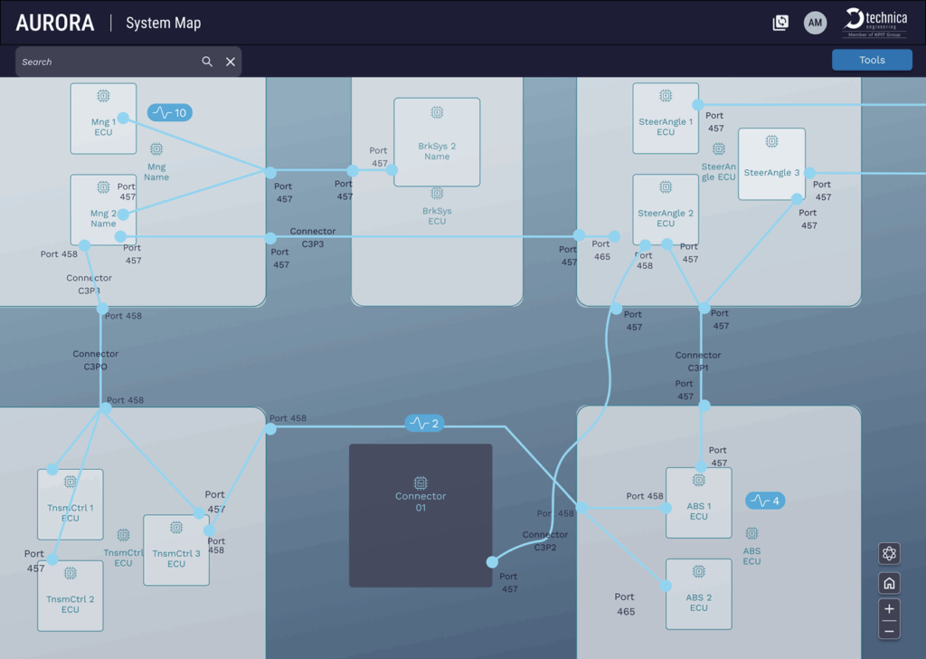The width and height of the screenshot is (926, 659).
Task: Select the ABS 1 ECU node
Action: [x=698, y=502]
